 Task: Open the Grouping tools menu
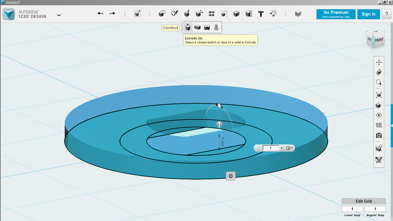pyautogui.click(x=224, y=14)
